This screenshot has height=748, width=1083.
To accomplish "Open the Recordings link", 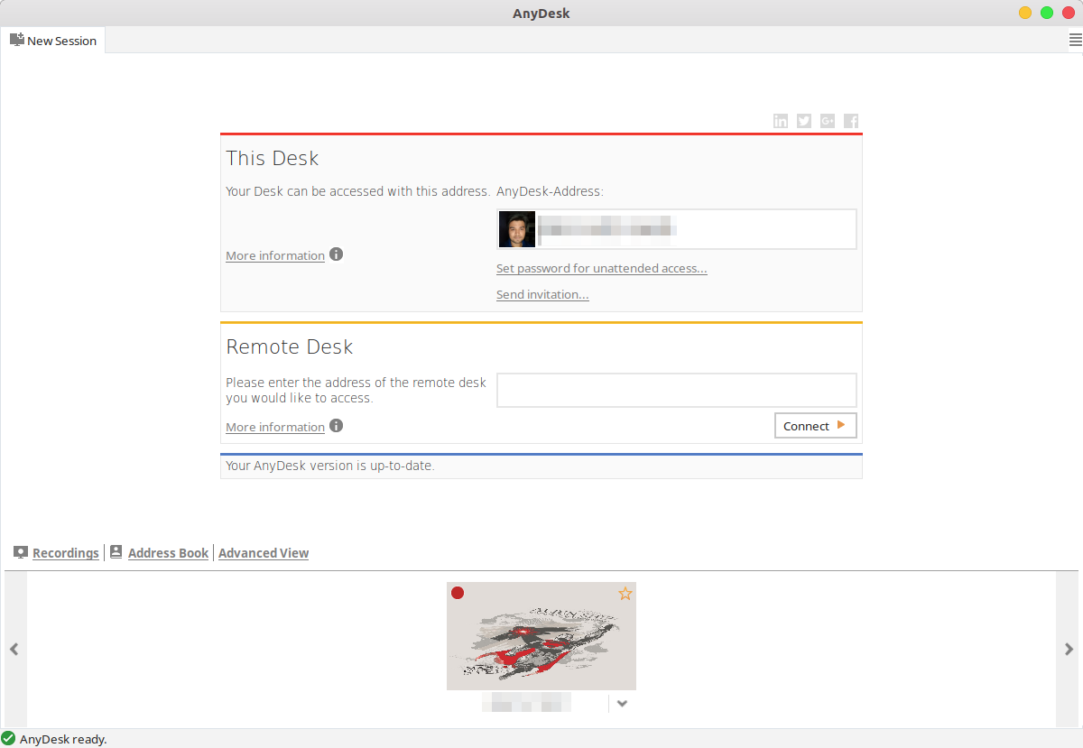I will point(66,553).
